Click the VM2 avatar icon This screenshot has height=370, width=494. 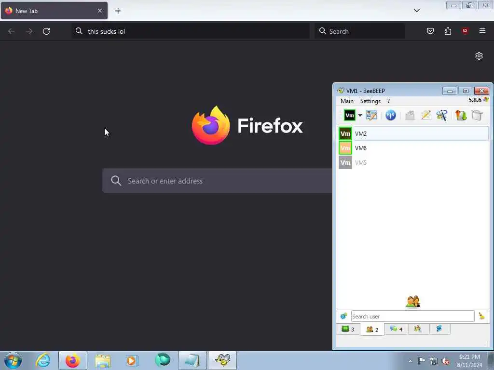pyautogui.click(x=345, y=134)
